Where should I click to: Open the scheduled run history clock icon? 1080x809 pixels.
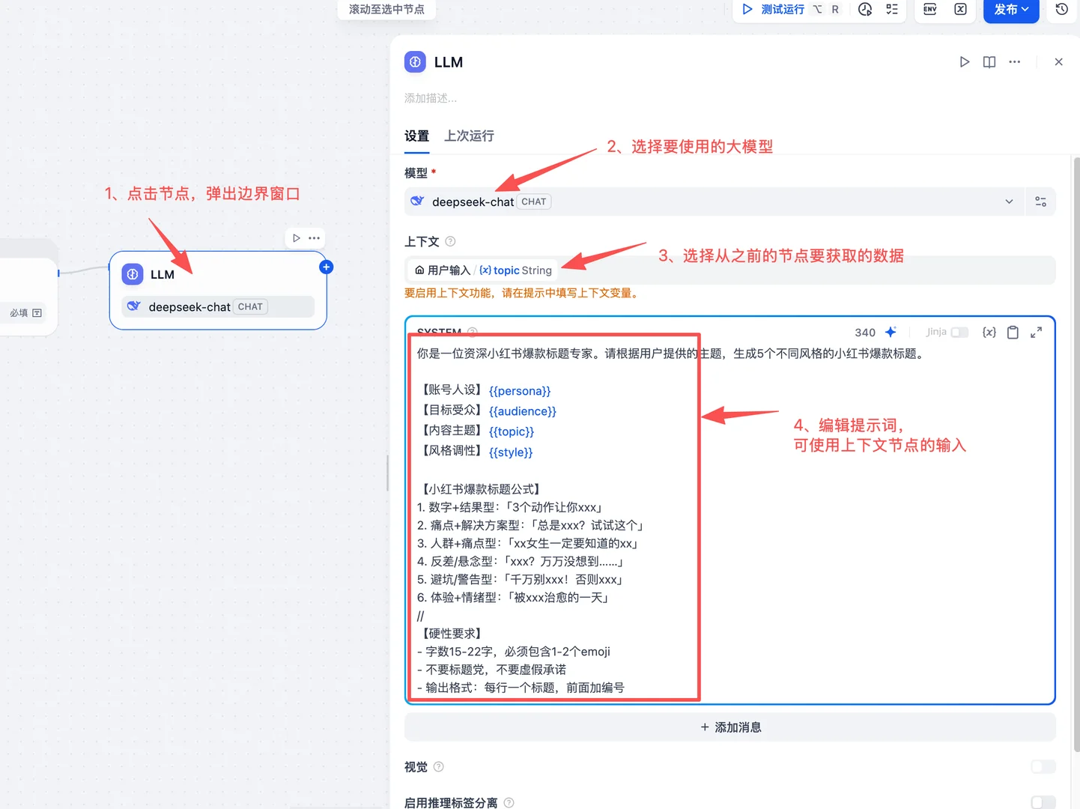tap(865, 9)
